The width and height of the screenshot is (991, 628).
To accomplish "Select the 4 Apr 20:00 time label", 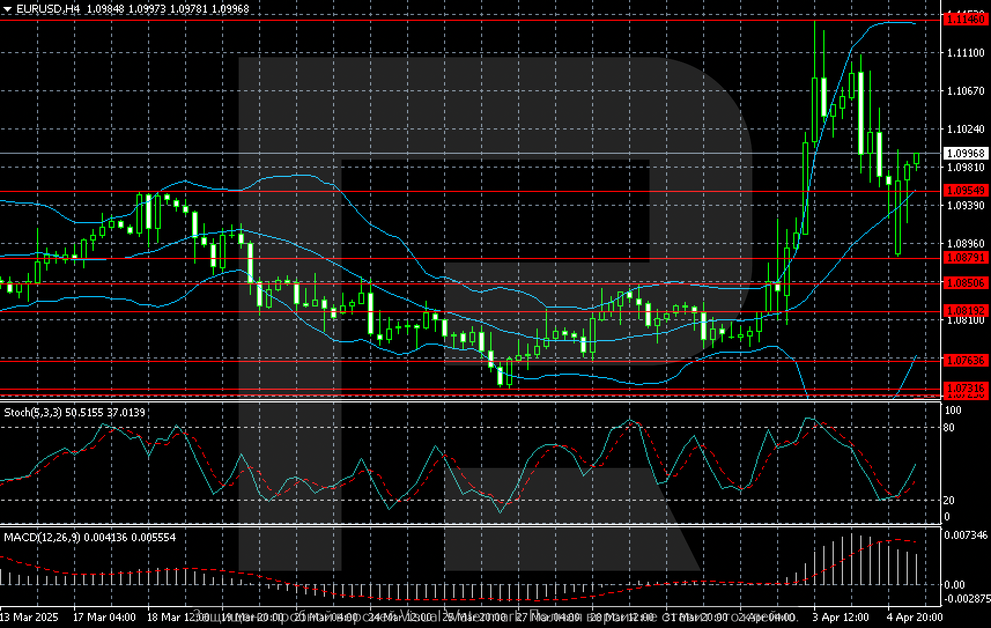I will coord(915,617).
